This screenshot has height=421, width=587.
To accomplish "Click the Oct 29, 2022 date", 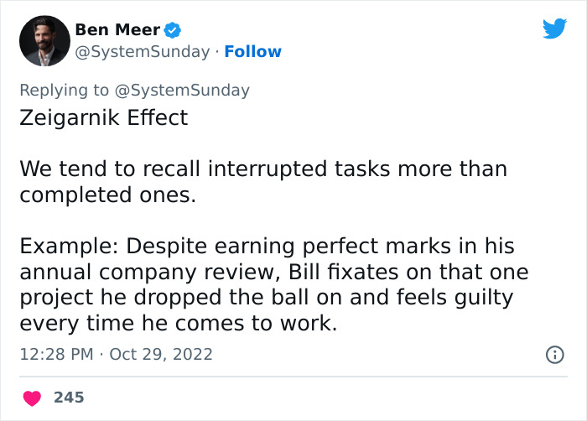I will (160, 355).
